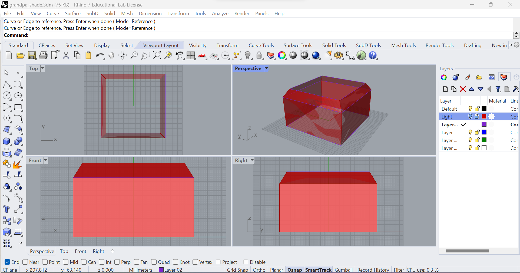The image size is (520, 273).
Task: Cut selection with the scissors icon
Action: click(x=66, y=55)
